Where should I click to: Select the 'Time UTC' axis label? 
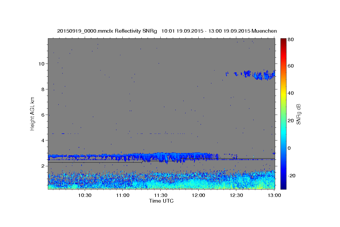pyautogui.click(x=161, y=201)
